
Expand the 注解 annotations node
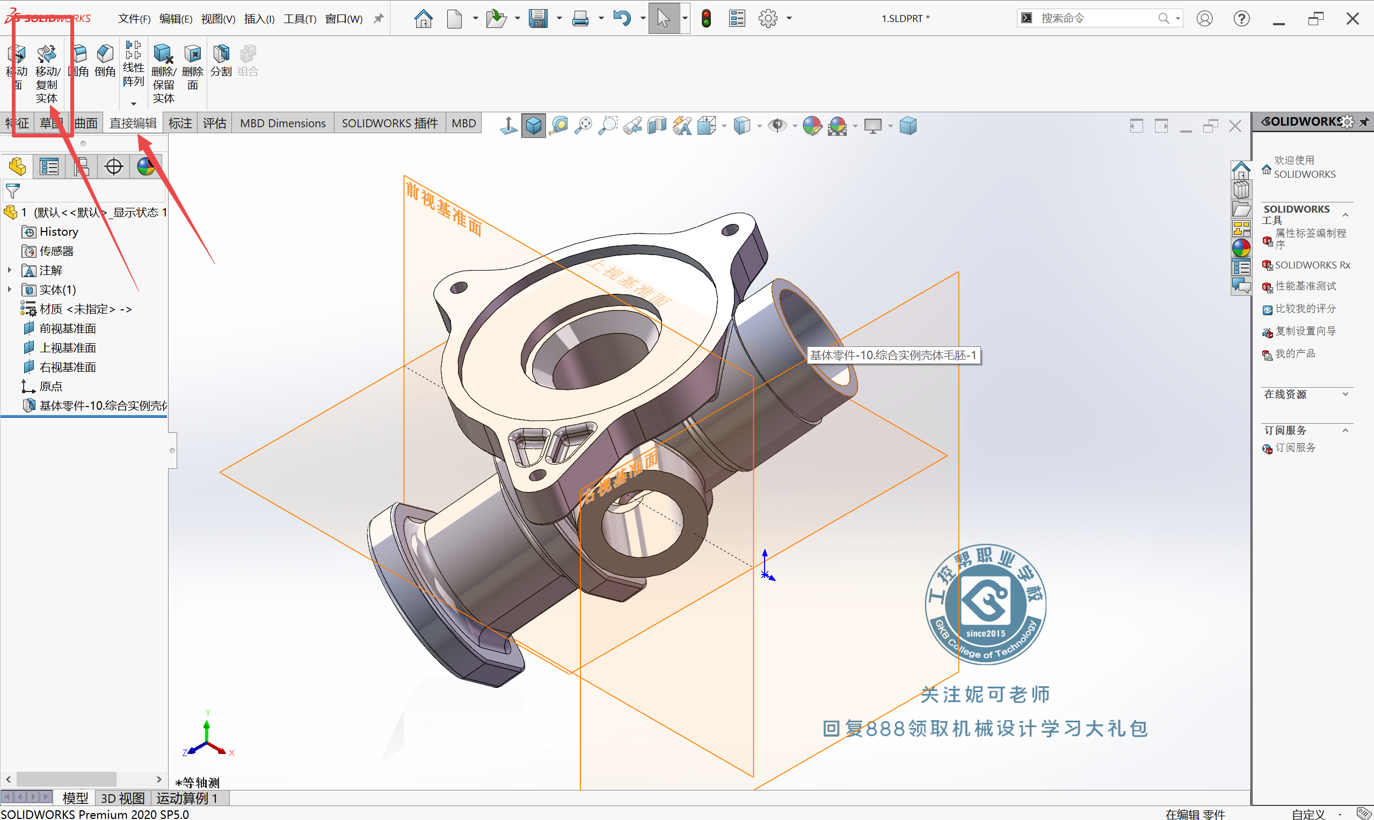point(9,270)
